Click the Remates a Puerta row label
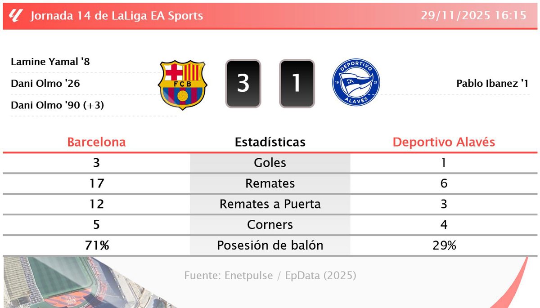The image size is (540, 308). point(270,204)
